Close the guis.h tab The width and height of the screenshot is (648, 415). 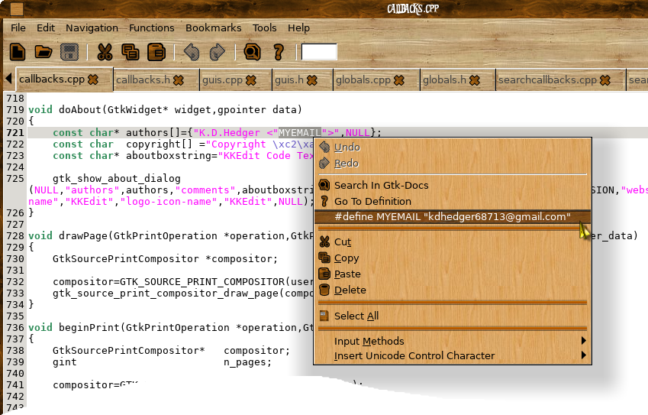coord(312,80)
